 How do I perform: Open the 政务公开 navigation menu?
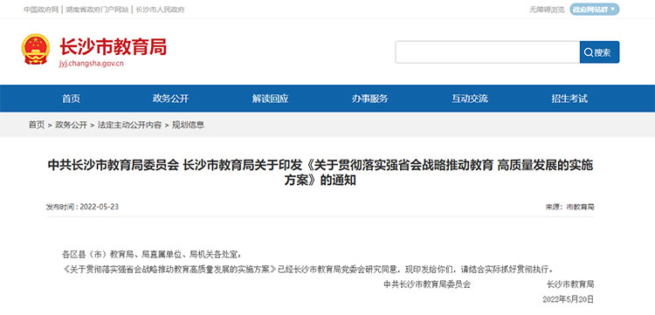coord(171,99)
